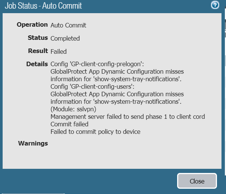Select the Result field label

coord(38,51)
